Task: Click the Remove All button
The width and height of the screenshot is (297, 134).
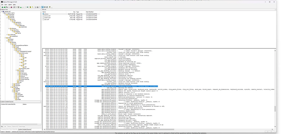Action: tap(15, 126)
